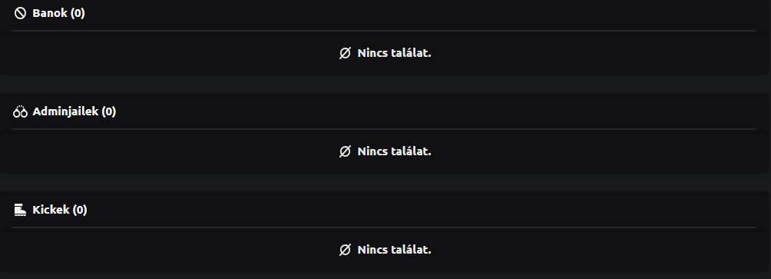This screenshot has height=279, width=771.
Task: Click the Kickek header row's empty right side
Action: 422,210
